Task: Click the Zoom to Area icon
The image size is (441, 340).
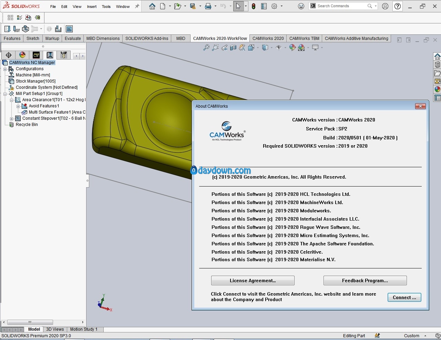Action: click(215, 48)
